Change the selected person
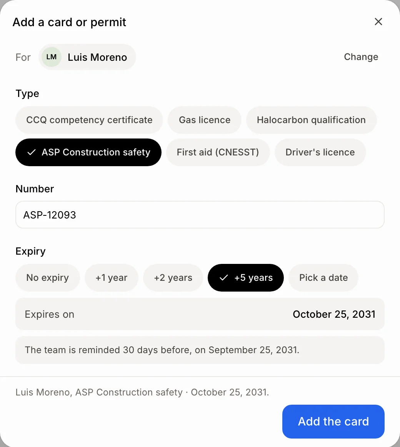The height and width of the screenshot is (447, 400). tap(361, 57)
